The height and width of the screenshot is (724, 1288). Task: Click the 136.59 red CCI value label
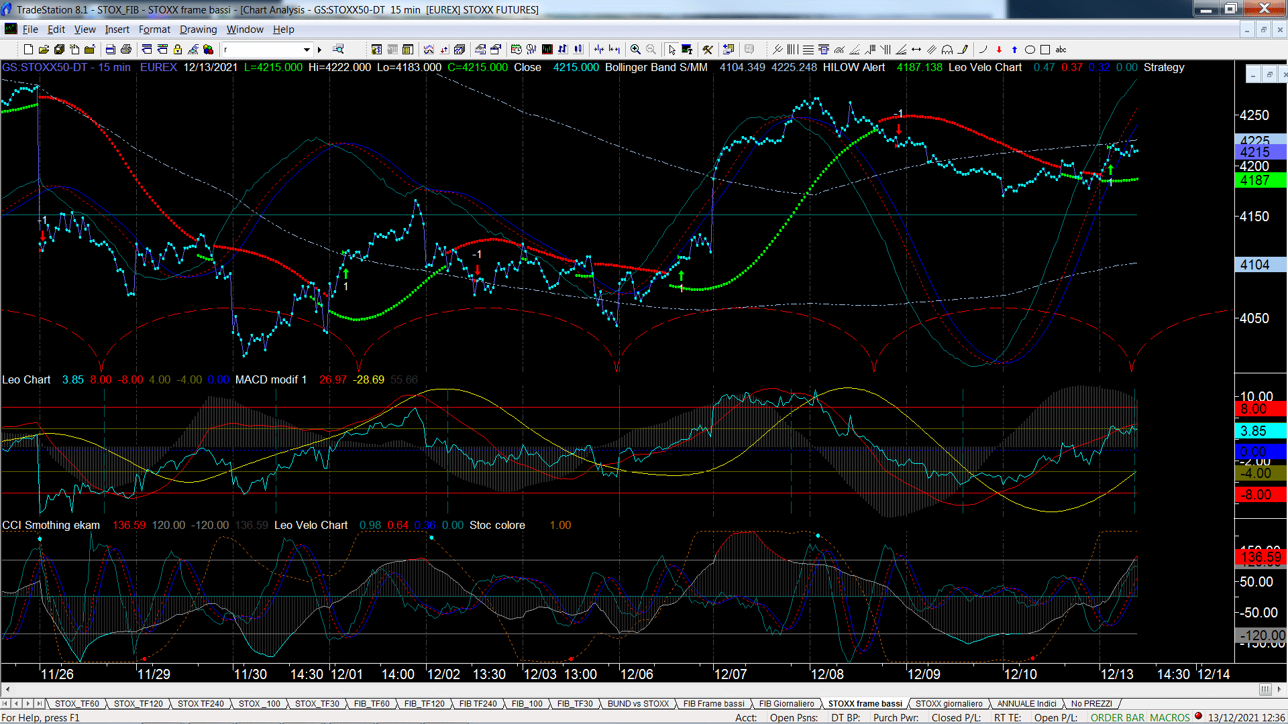coord(1260,557)
